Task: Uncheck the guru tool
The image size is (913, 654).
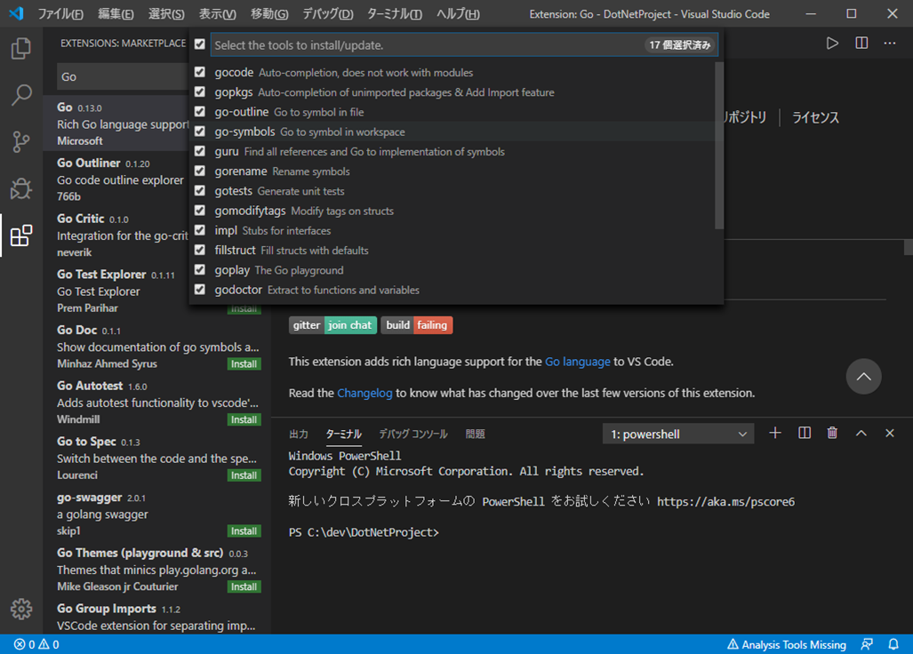Action: pos(200,151)
